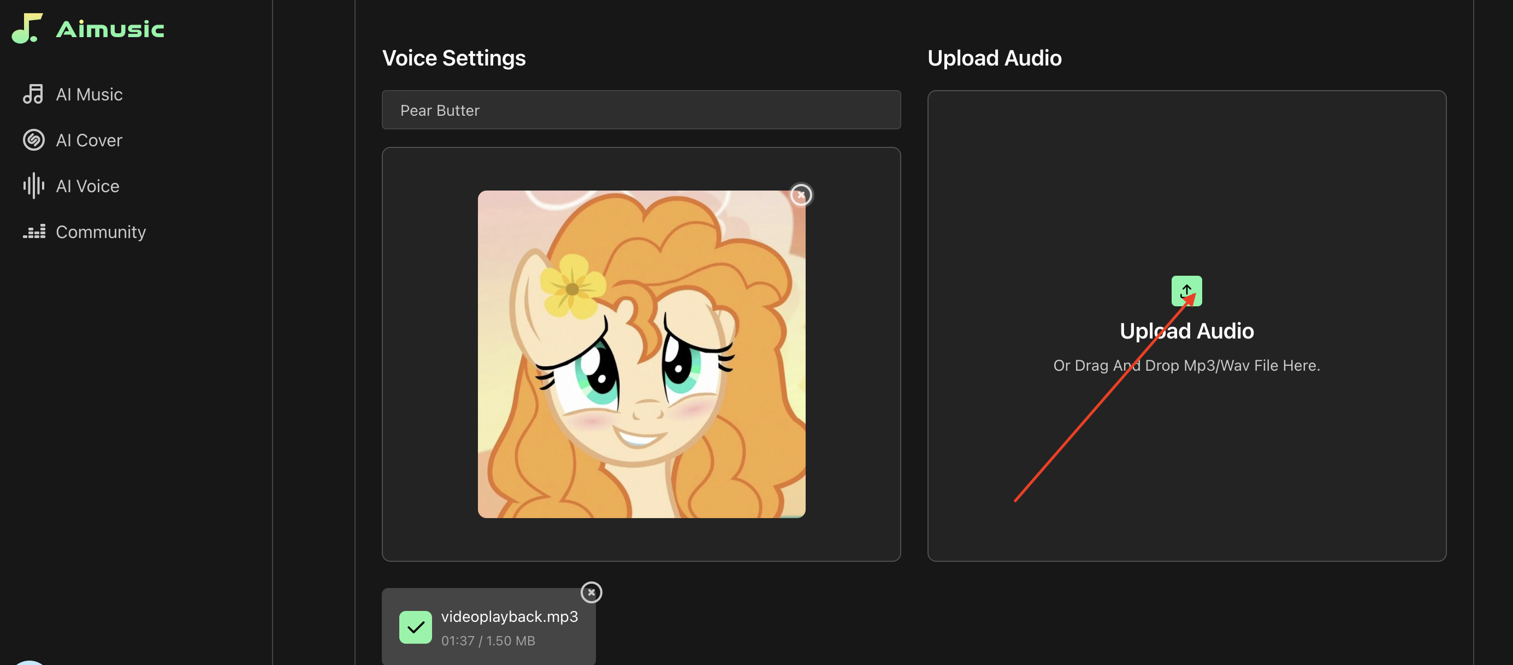Click the green upload arrow icon
The image size is (1513, 665).
pyautogui.click(x=1186, y=291)
